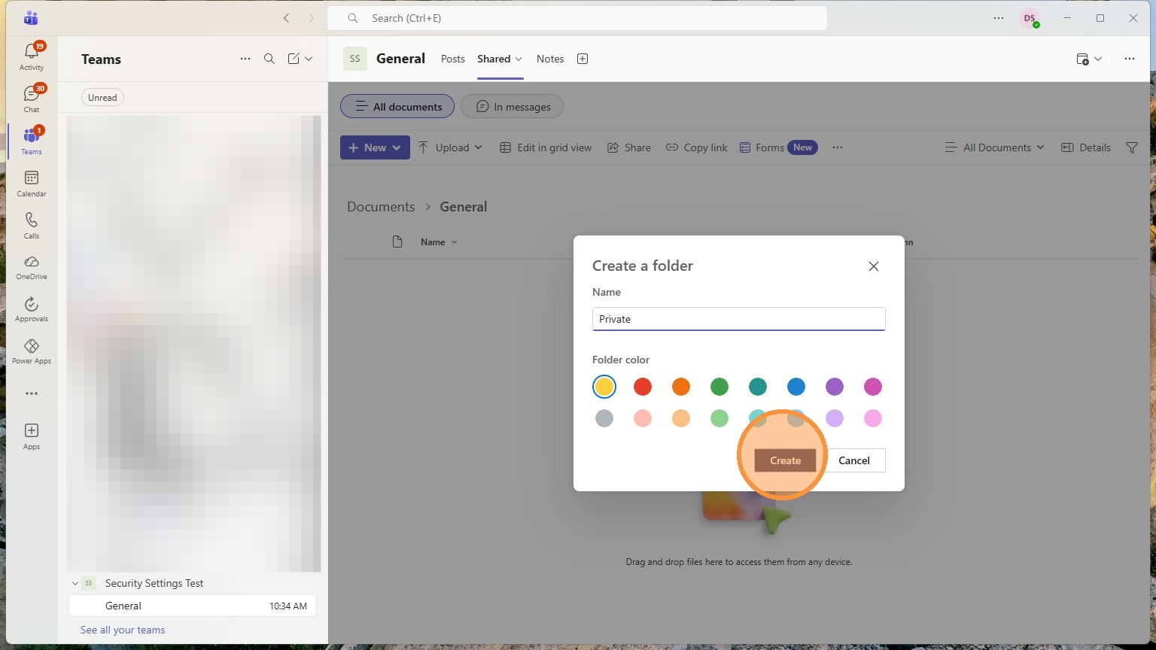This screenshot has height=650, width=1156.
Task: Switch to All documents view
Action: point(397,106)
